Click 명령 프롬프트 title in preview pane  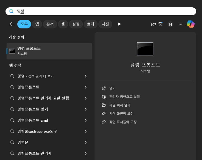click(x=145, y=64)
